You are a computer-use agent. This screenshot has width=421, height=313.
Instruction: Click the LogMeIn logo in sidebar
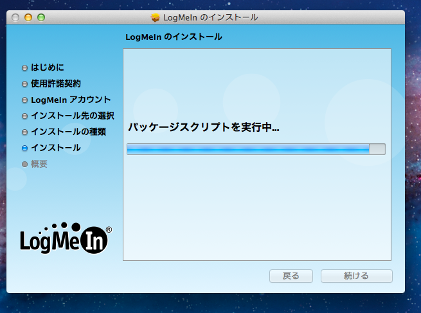[66, 238]
